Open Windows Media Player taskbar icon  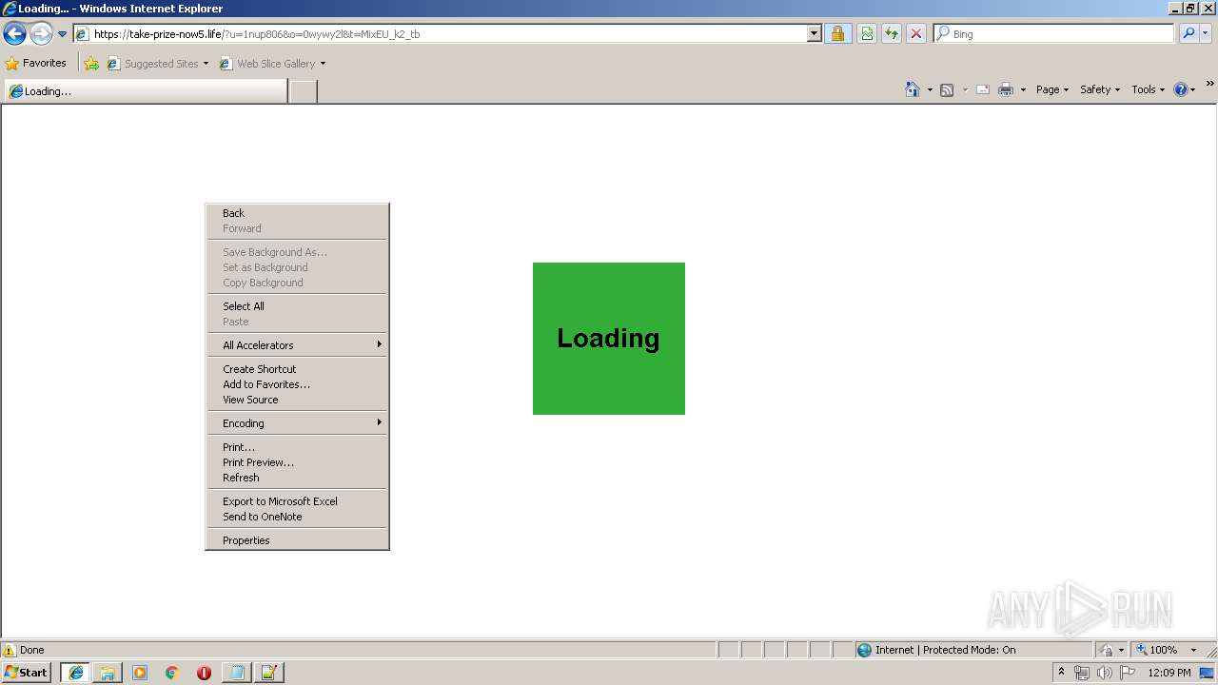140,673
